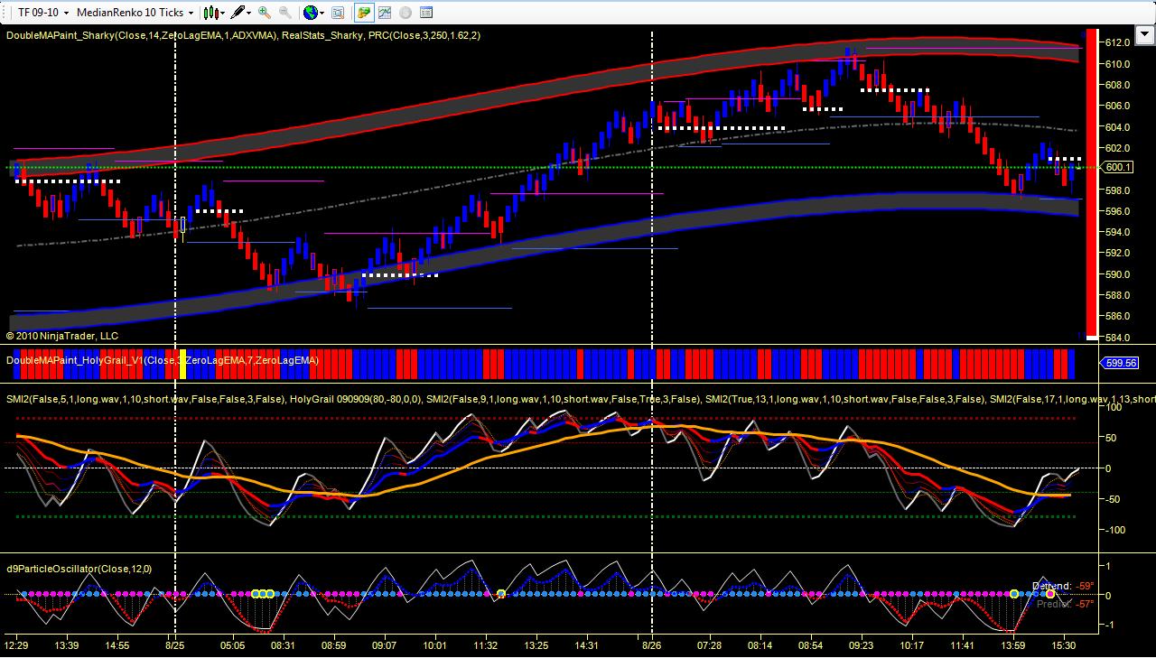Click the 592.0 price axis label

coord(1118,254)
